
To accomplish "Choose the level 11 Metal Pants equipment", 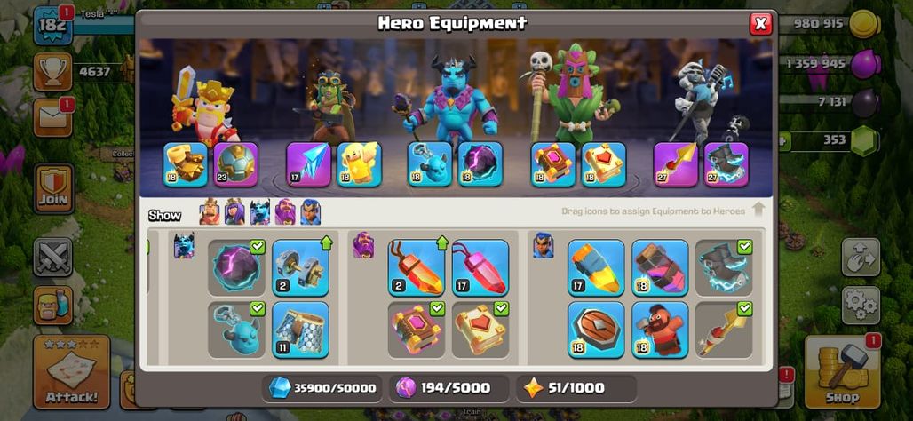I will 300,330.
